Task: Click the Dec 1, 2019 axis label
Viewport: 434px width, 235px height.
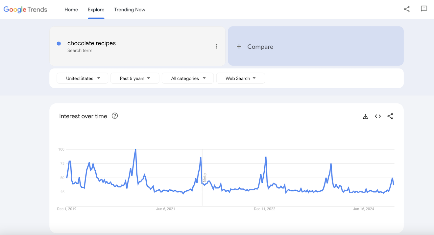Action: [67, 209]
